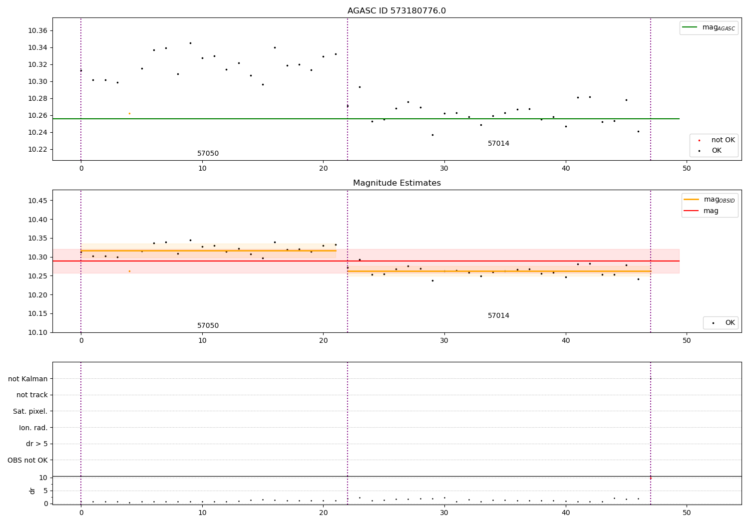The height and width of the screenshot is (524, 749).
Task: Click the dr y-tick '10' in bottom plot
Action: coord(43,478)
